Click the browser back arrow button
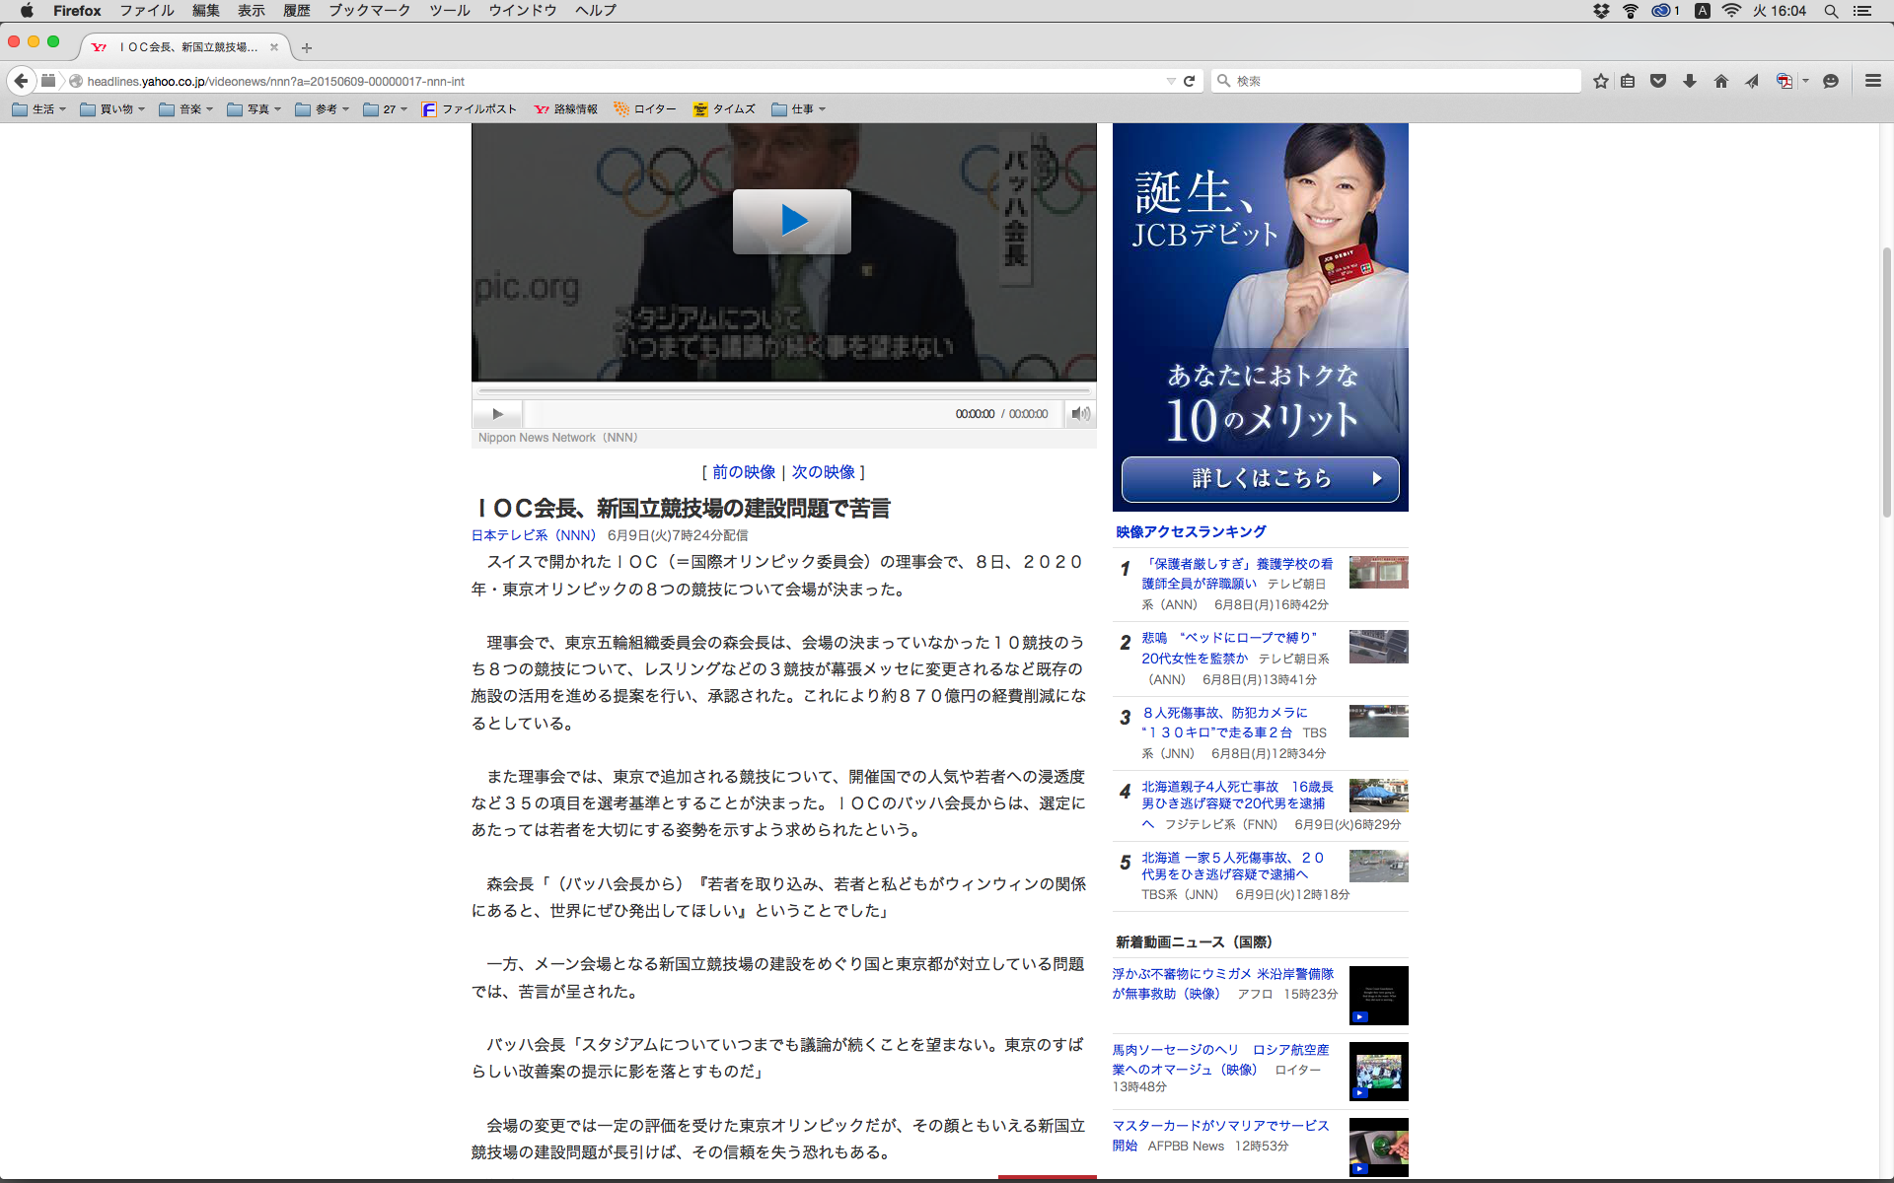1894x1183 pixels. (21, 81)
